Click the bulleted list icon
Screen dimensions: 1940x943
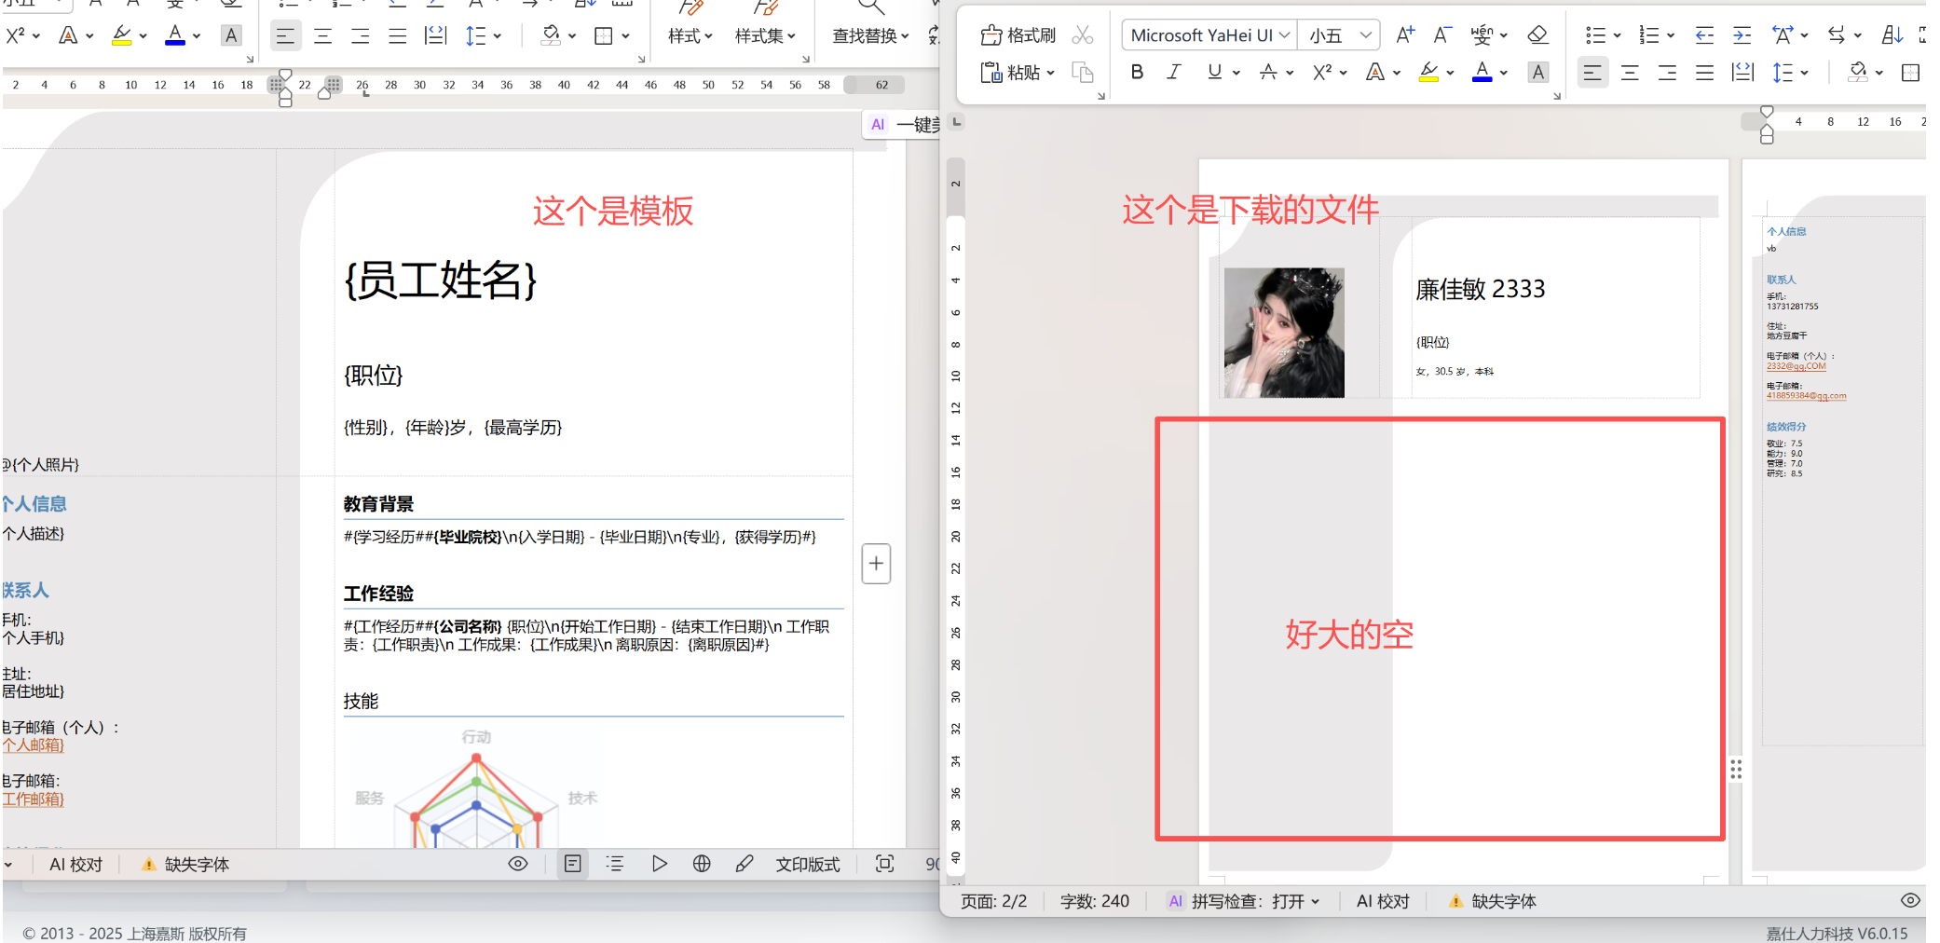pos(1595,35)
